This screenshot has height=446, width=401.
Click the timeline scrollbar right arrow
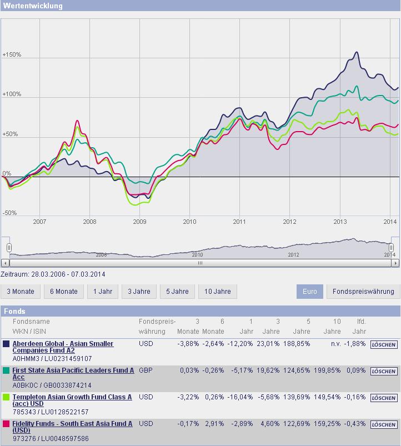[395, 263]
